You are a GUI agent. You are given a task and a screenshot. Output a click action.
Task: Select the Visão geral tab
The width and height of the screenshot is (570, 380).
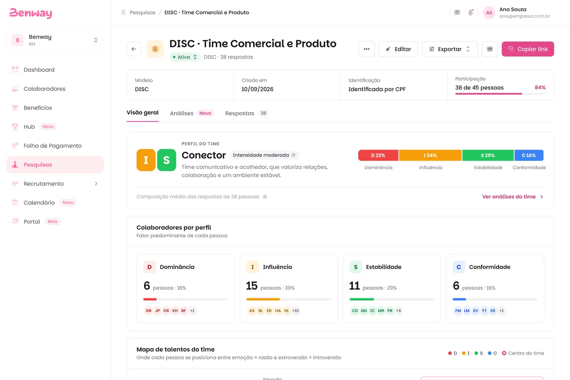click(142, 113)
